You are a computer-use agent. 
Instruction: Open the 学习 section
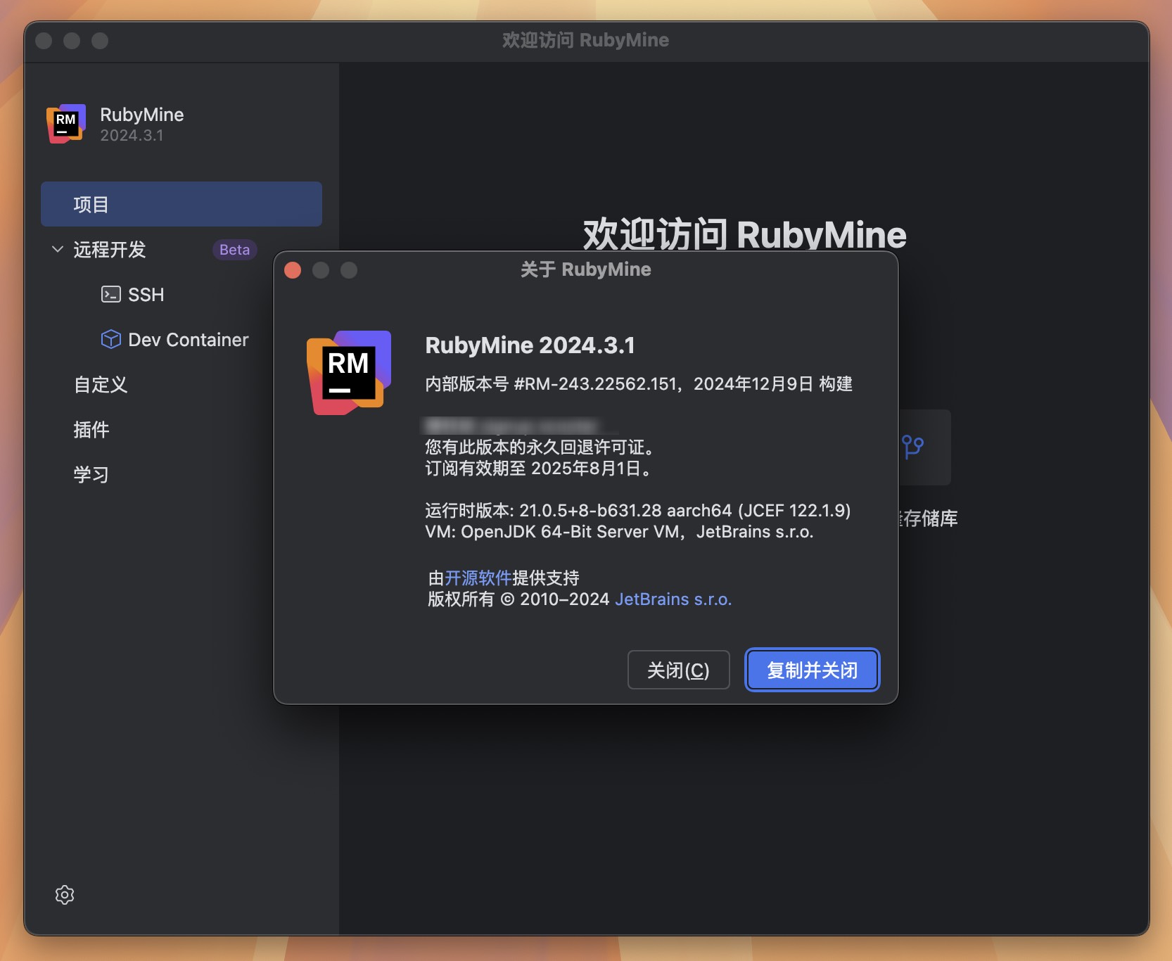91,475
